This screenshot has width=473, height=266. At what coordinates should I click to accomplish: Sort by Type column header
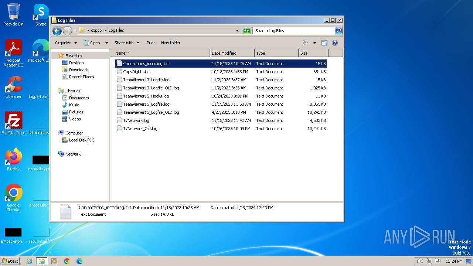(x=276, y=53)
